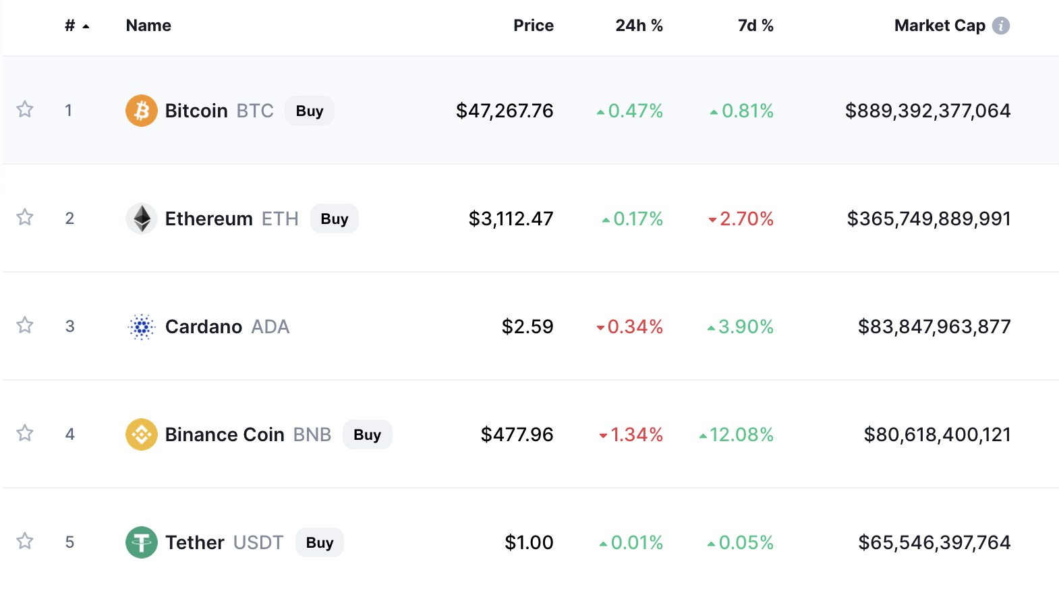Sort the table by Price column
This screenshot has width=1059, height=595.
click(x=534, y=26)
